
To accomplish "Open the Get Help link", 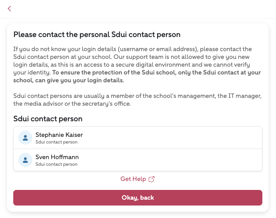I will click(133, 179).
